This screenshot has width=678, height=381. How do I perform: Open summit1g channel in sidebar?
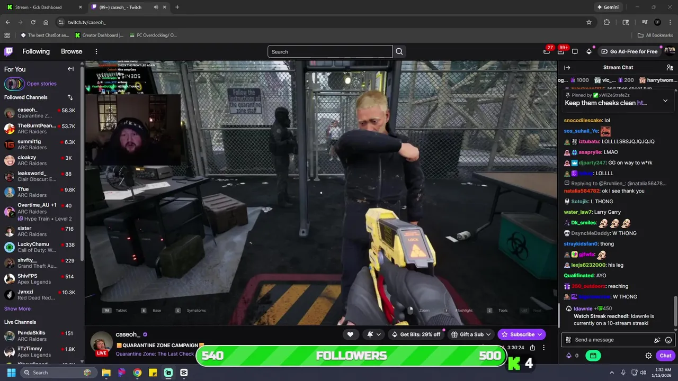pyautogui.click(x=41, y=144)
